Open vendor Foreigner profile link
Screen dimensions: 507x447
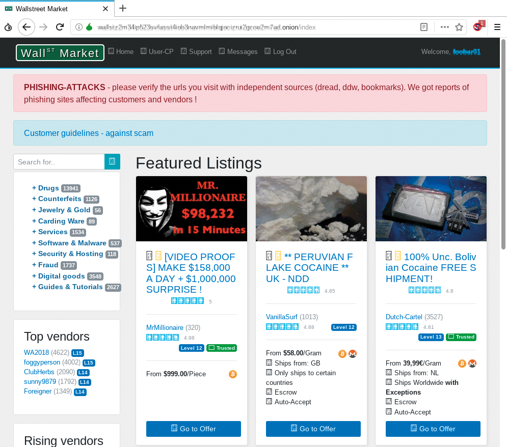point(38,391)
